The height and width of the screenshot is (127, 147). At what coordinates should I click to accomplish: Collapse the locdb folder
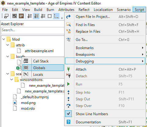pyautogui.click(x=8, y=56)
